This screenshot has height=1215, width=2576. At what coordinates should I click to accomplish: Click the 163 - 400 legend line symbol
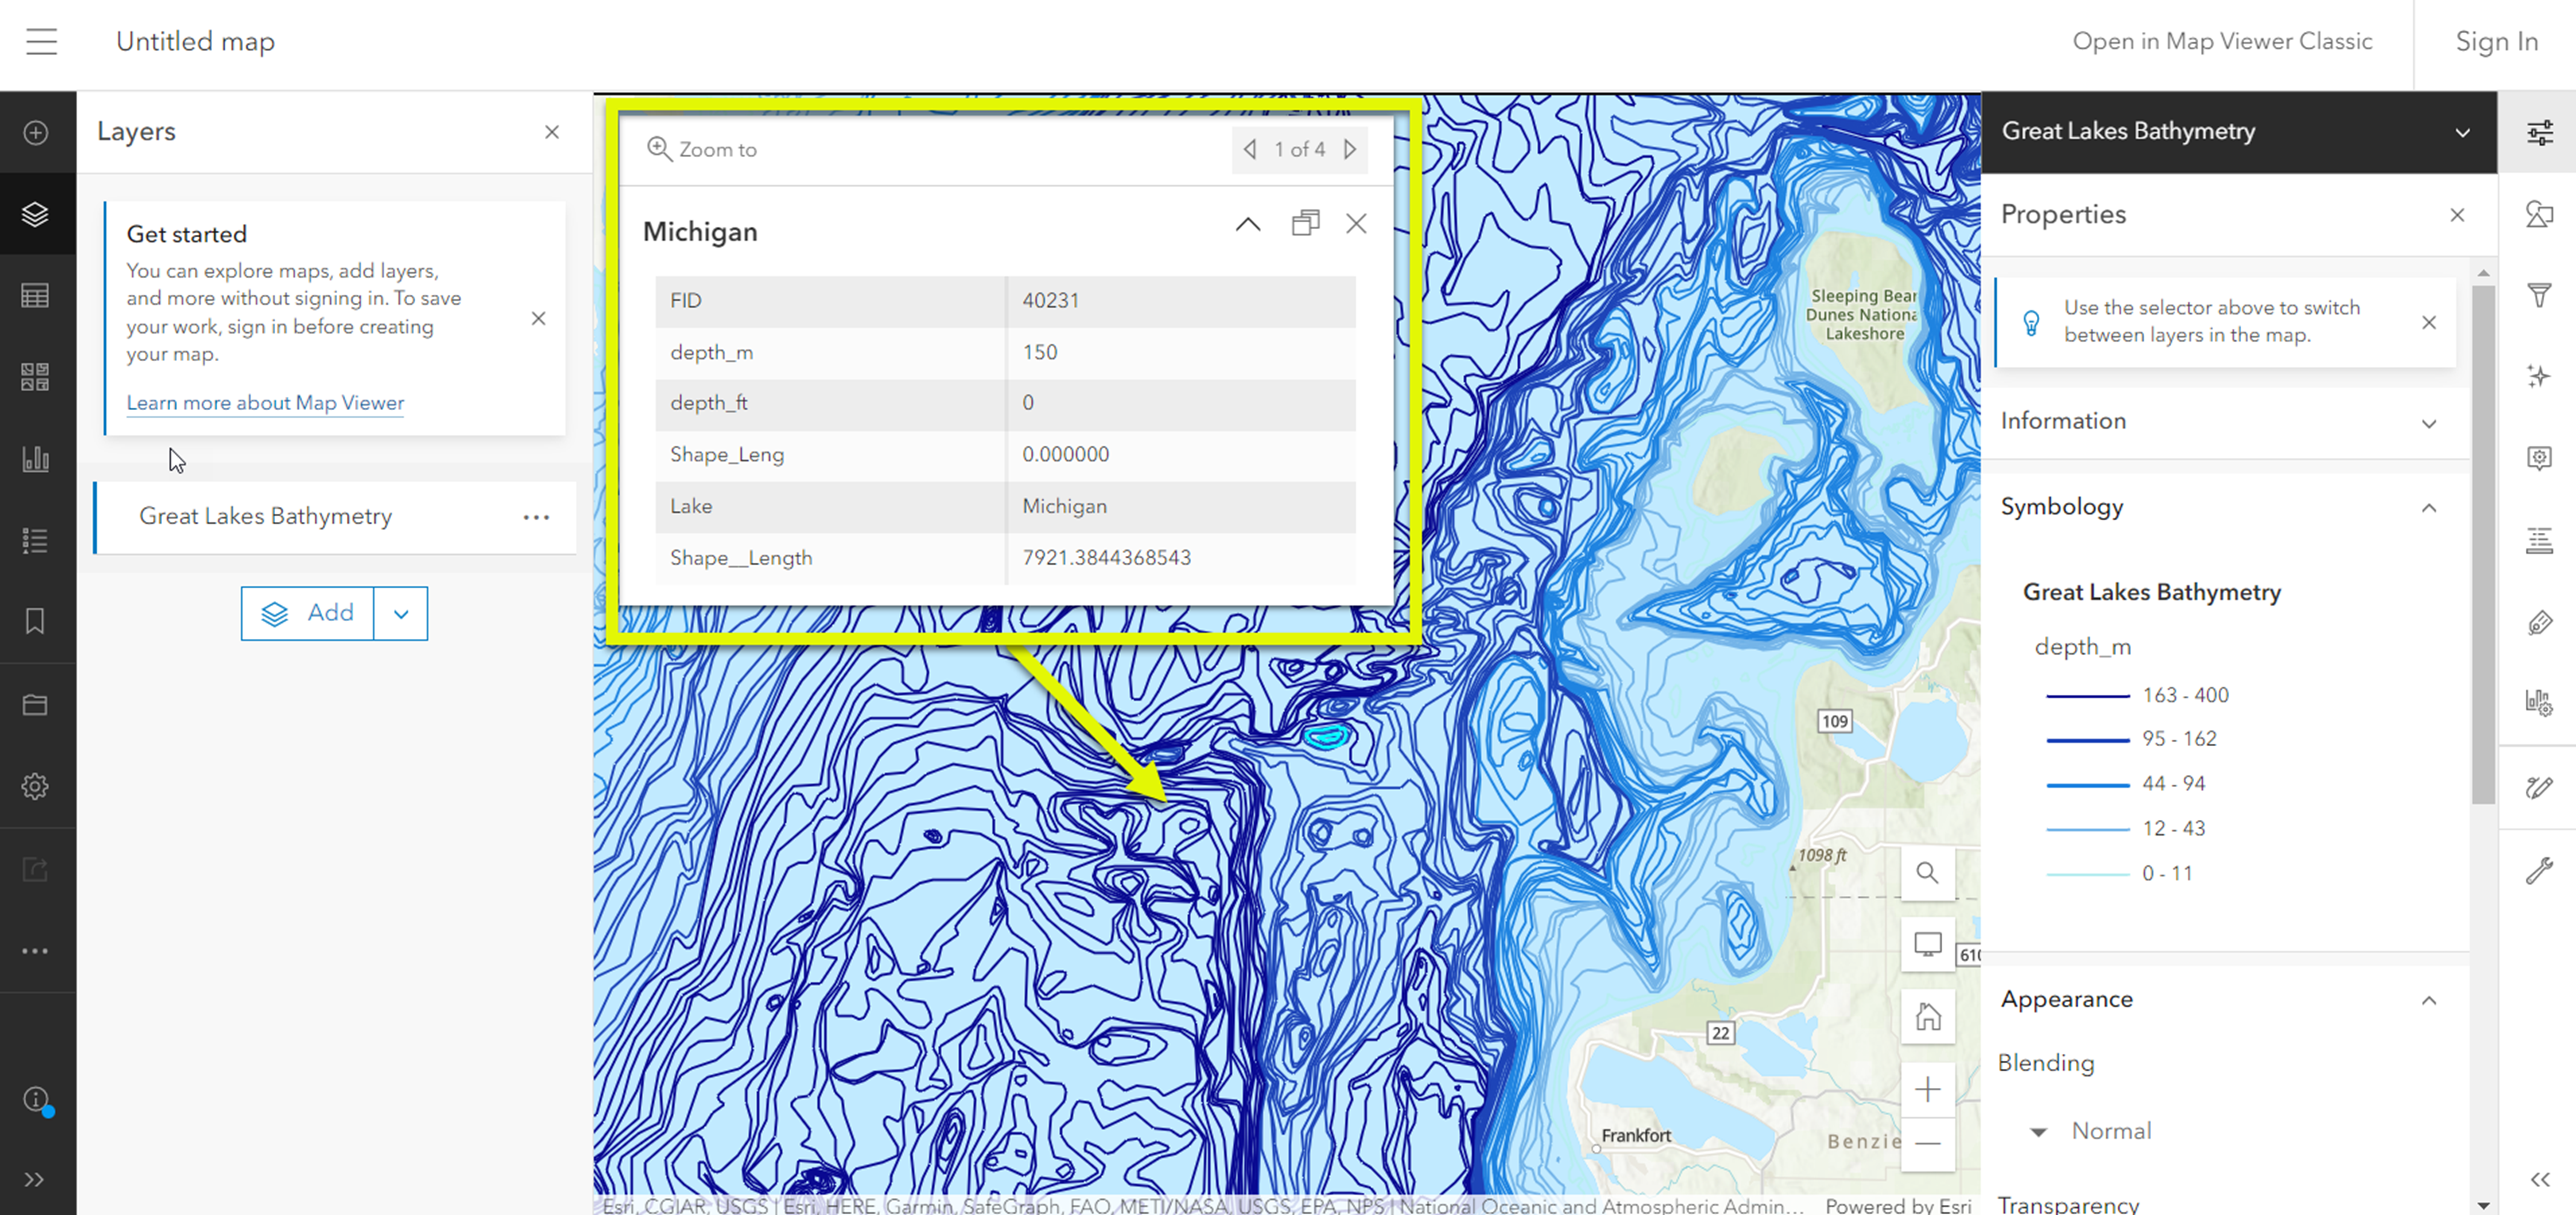point(2087,696)
